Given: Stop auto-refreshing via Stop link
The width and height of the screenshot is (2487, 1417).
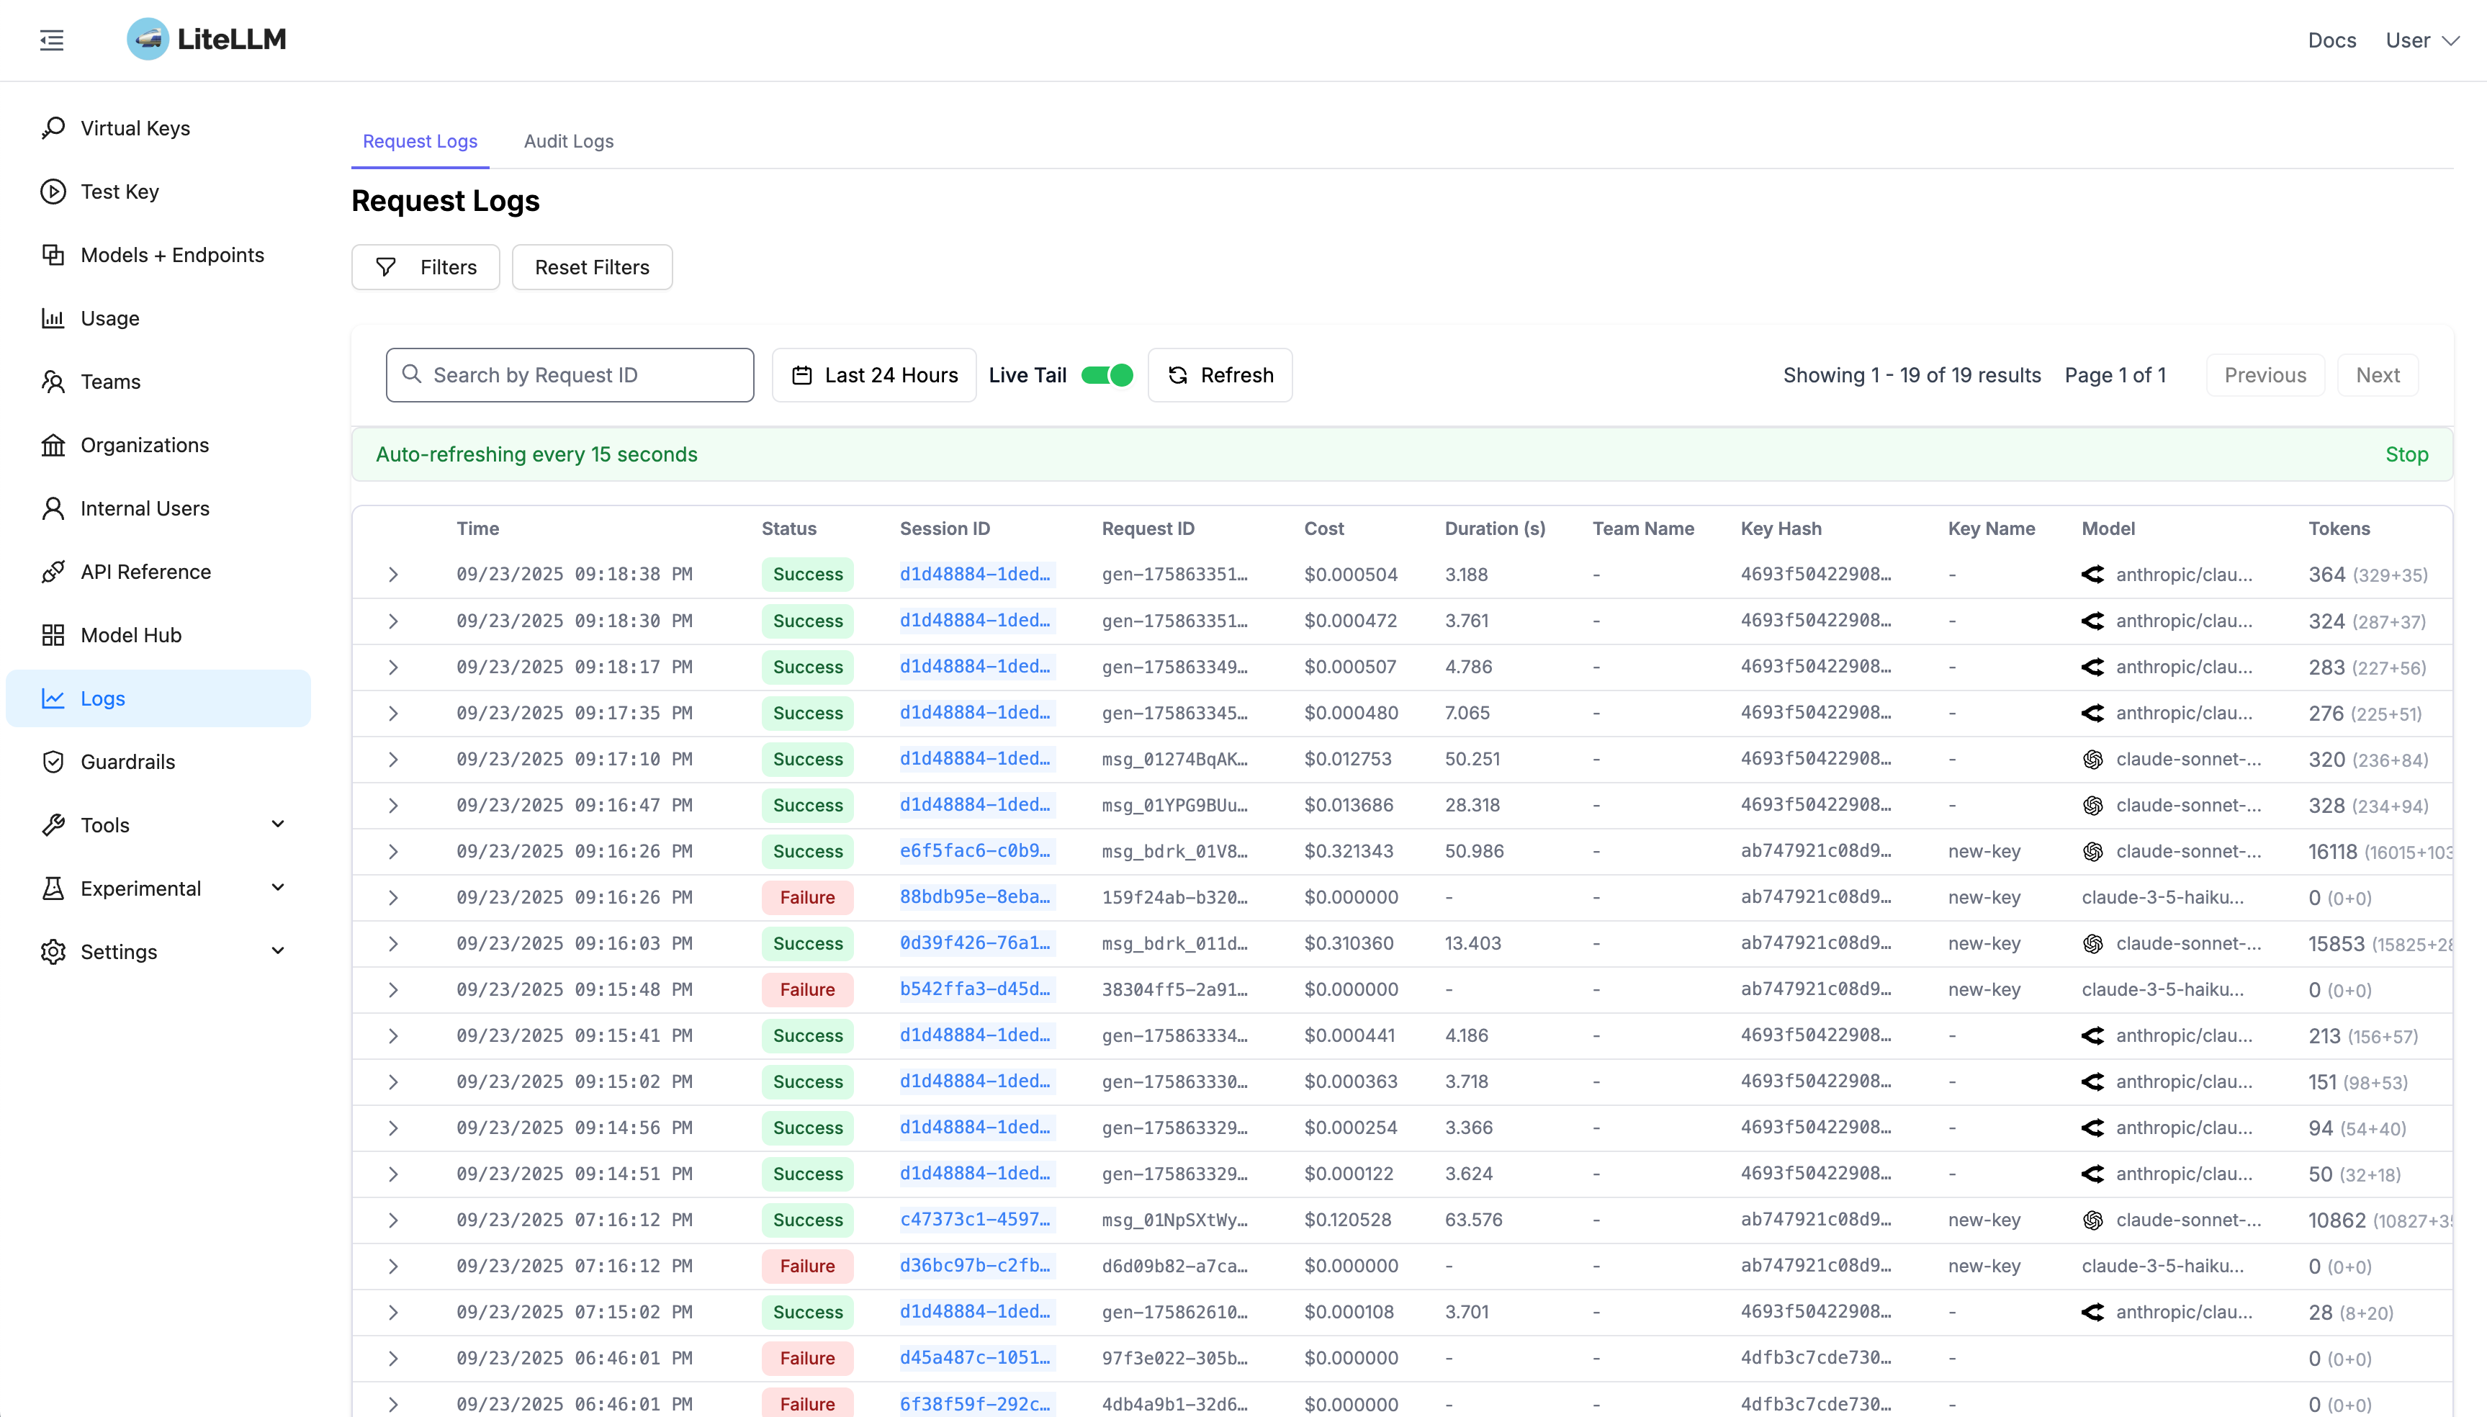Looking at the screenshot, I should pos(2406,454).
